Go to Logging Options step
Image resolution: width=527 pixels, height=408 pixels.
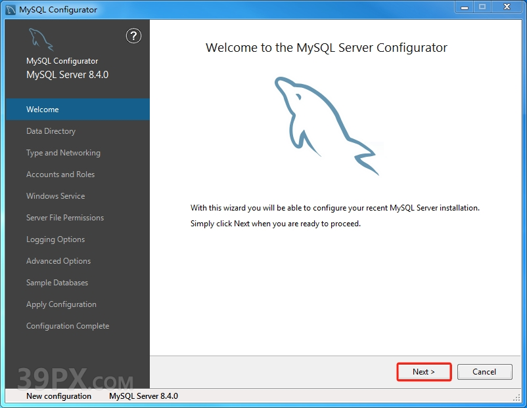point(55,239)
